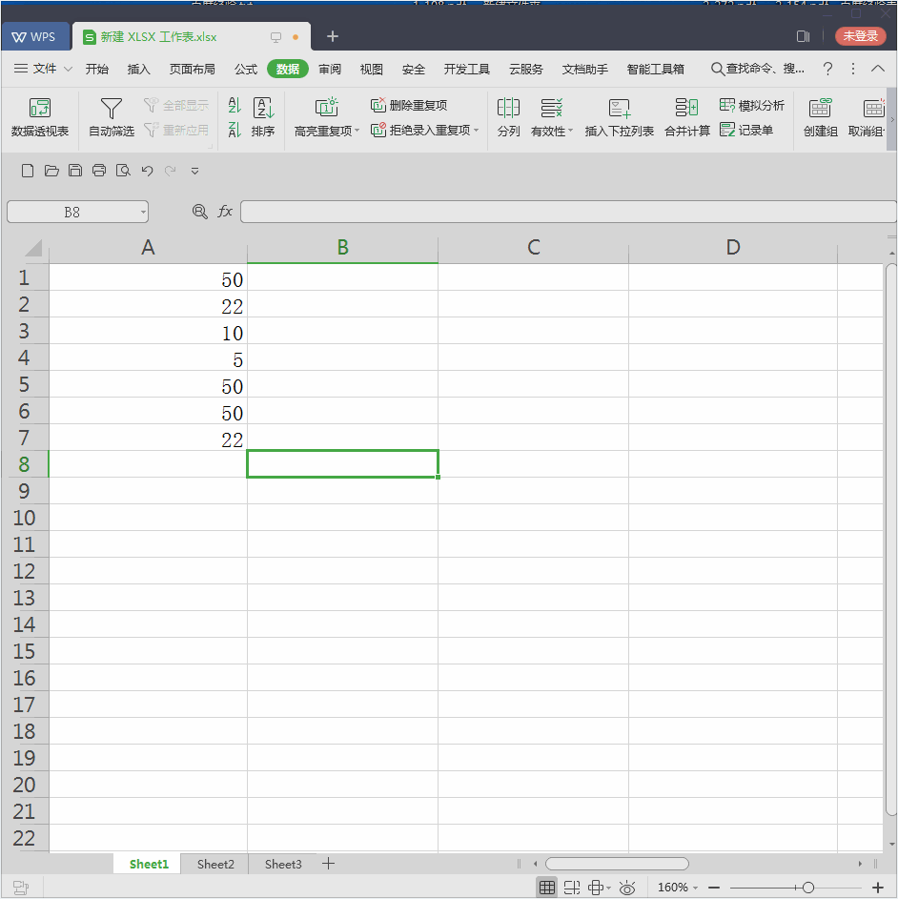Select the row 12 header

[24, 571]
